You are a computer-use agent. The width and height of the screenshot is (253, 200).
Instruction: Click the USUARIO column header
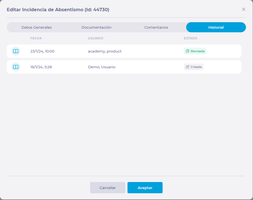click(95, 38)
